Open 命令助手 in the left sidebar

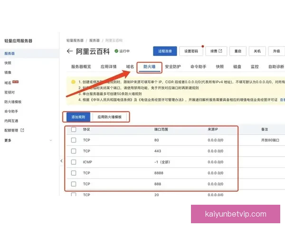pyautogui.click(x=11, y=111)
